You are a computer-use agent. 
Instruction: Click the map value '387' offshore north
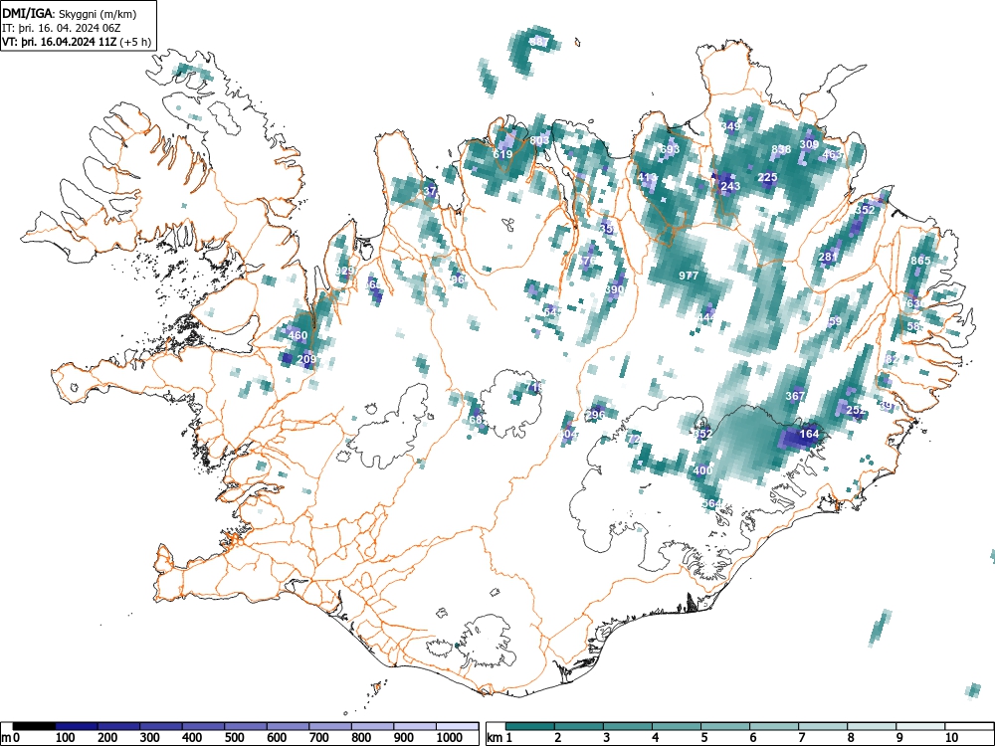[x=539, y=42]
